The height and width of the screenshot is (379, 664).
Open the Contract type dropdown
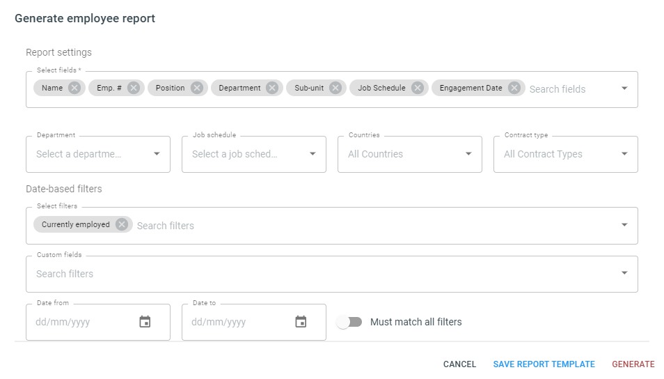[x=565, y=154]
